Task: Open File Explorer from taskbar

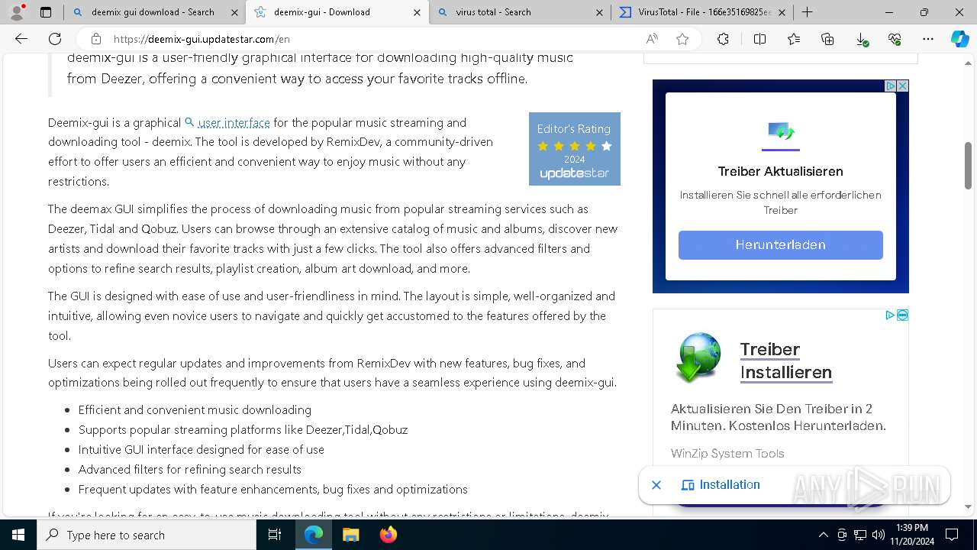Action: (x=350, y=535)
